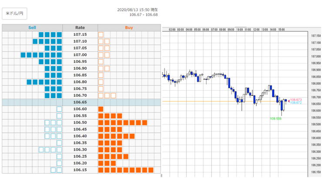Click the 106.70 rate cell
The width and height of the screenshot is (322, 178).
(x=80, y=96)
